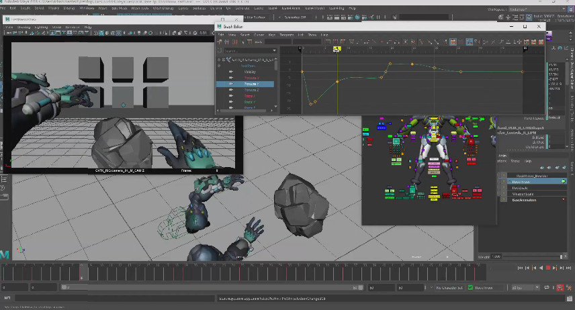Click Frame Playback Range in Graph Editor
The image size is (575, 310).
335,42
